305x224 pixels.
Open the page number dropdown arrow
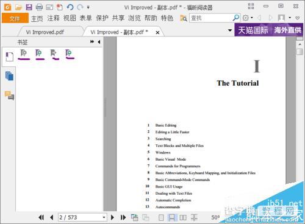pyautogui.click(x=104, y=217)
